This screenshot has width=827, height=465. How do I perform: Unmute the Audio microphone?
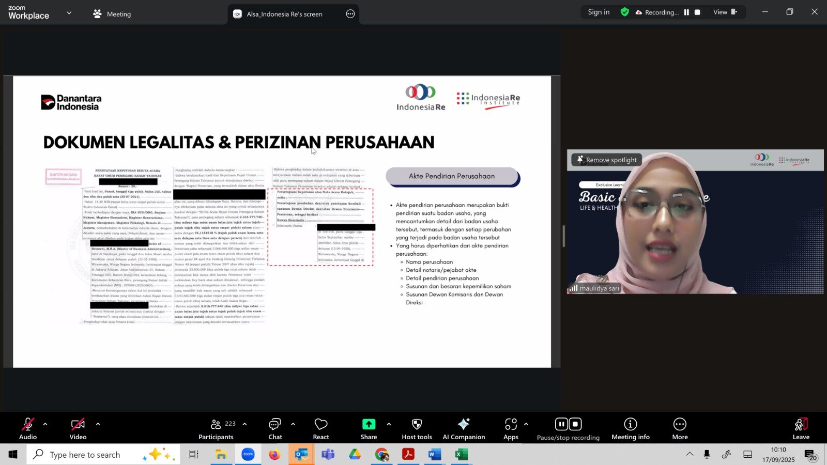tap(28, 429)
